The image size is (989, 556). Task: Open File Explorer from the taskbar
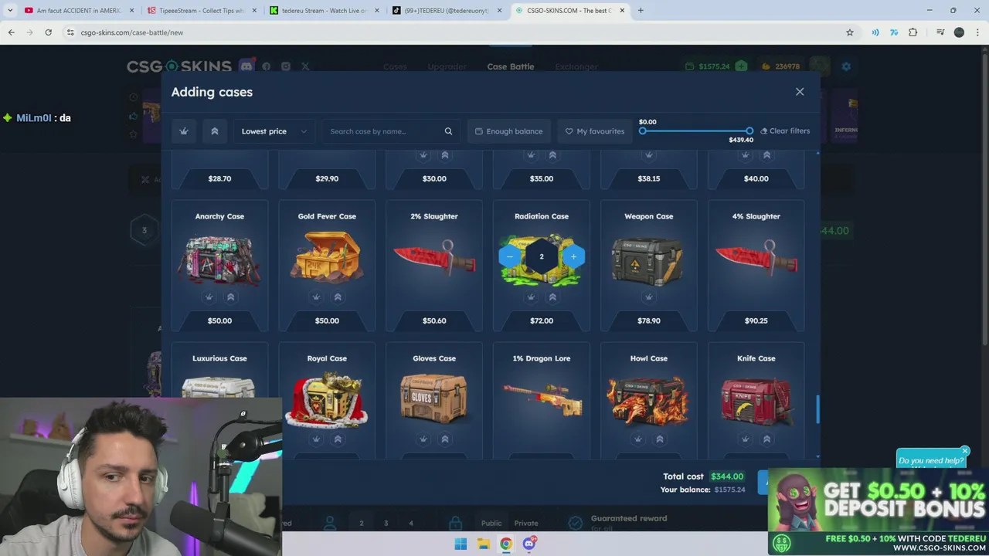484,544
